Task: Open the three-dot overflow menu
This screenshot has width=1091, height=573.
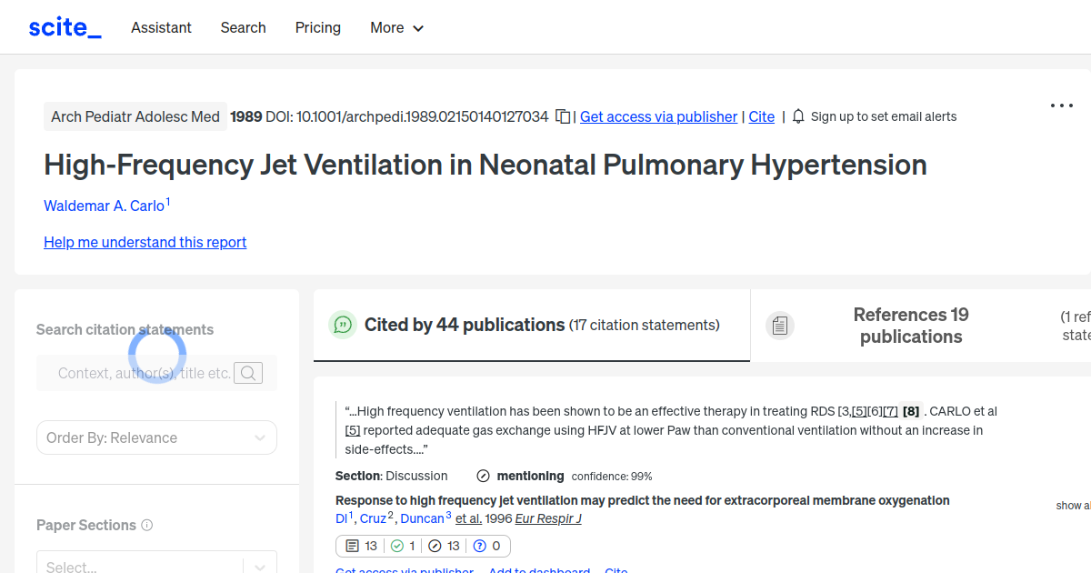Action: click(x=1061, y=106)
